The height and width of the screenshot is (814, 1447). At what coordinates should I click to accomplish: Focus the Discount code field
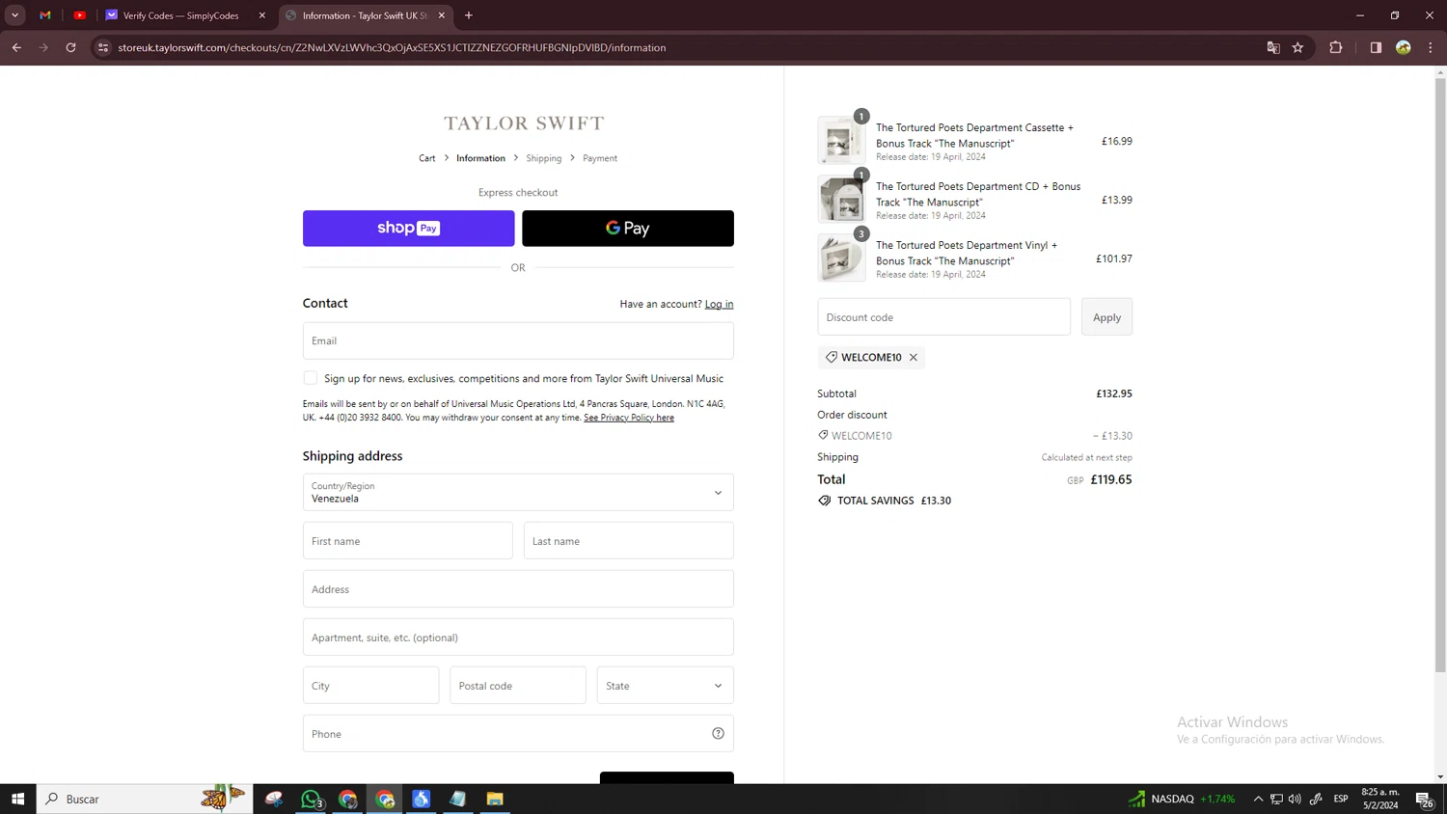(x=943, y=317)
